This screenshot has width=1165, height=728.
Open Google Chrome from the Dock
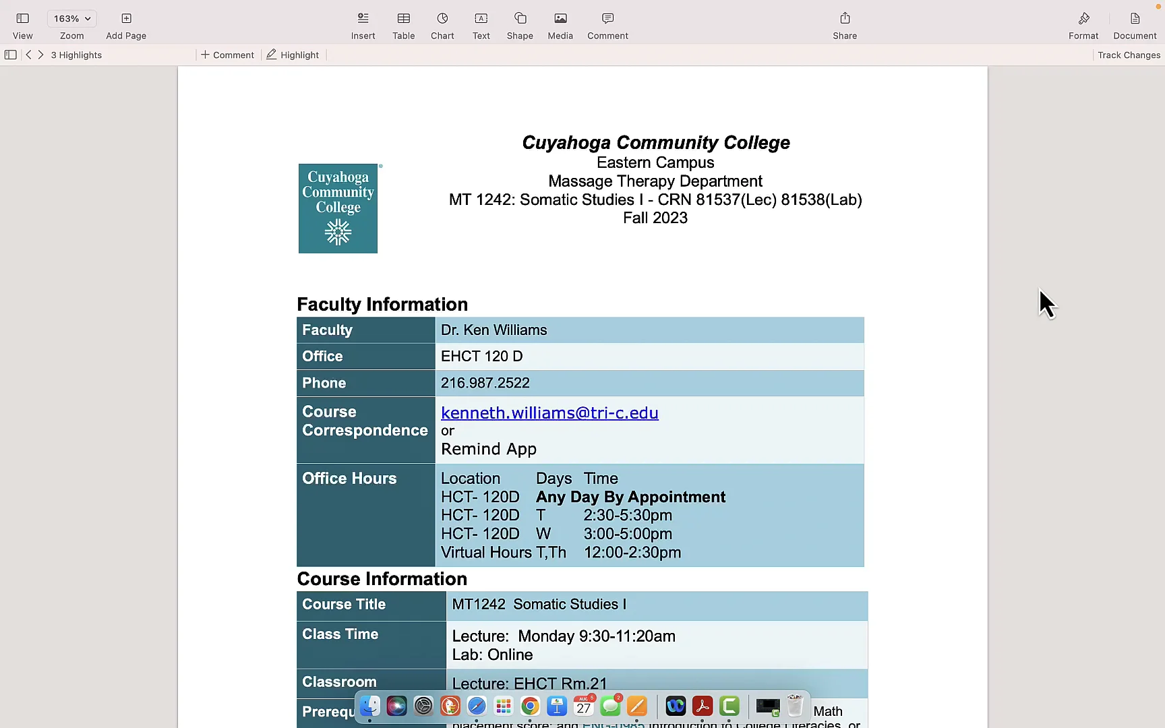530,706
